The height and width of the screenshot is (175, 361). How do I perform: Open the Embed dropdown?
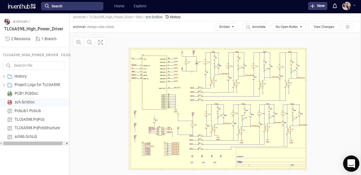point(226,27)
